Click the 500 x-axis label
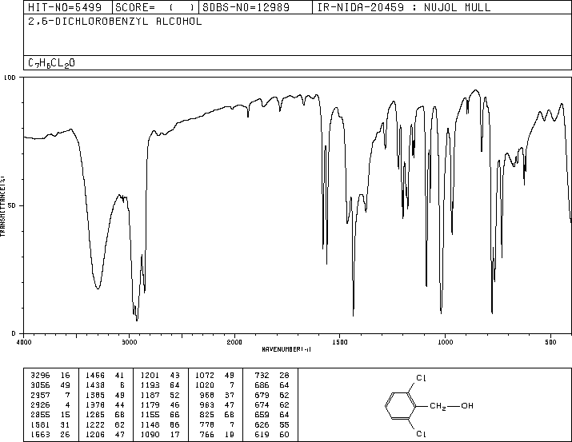 click(550, 342)
